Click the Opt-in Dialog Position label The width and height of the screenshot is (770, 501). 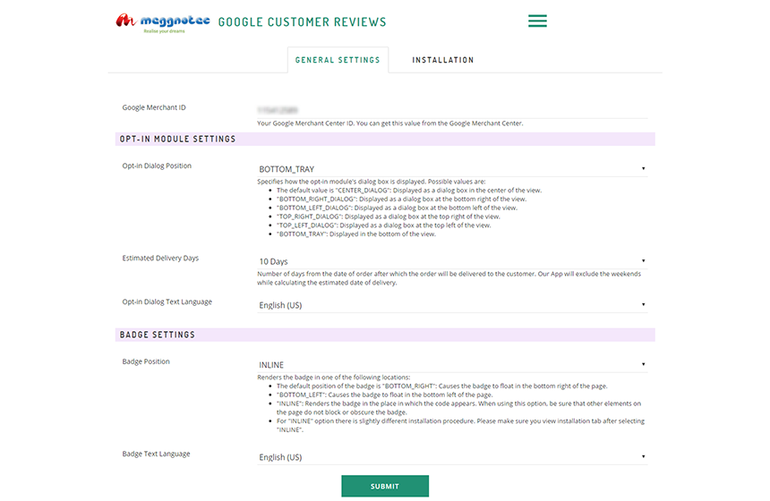157,166
